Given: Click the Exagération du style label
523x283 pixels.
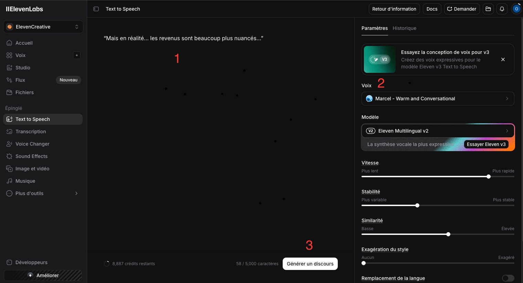Looking at the screenshot, I should click(x=385, y=249).
